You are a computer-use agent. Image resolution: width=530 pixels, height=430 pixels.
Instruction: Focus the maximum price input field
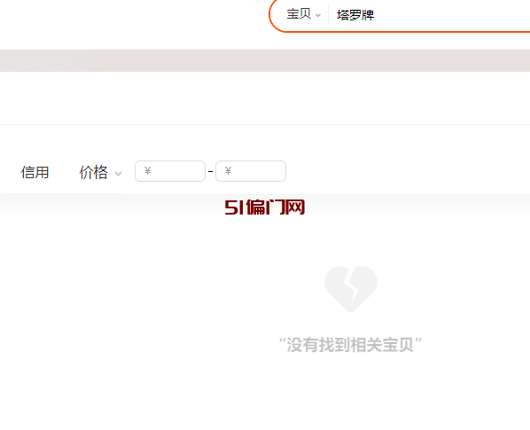click(251, 171)
